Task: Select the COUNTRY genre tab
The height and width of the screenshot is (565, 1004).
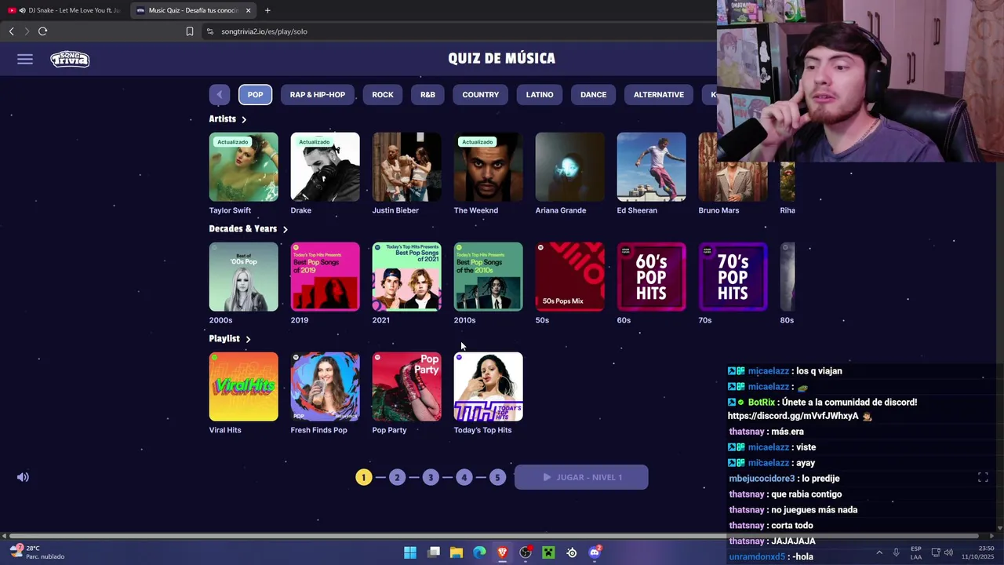Action: [x=481, y=94]
